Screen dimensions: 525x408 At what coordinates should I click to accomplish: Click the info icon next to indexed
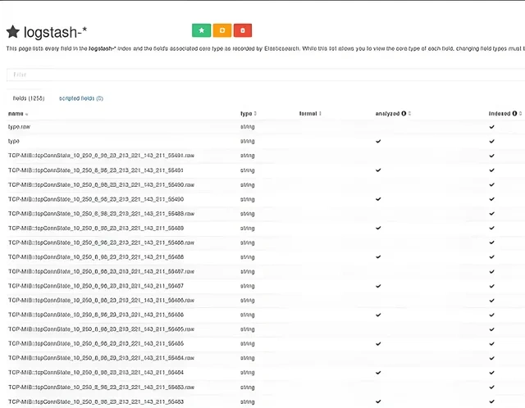(514, 114)
